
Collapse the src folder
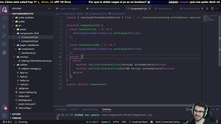(20, 25)
